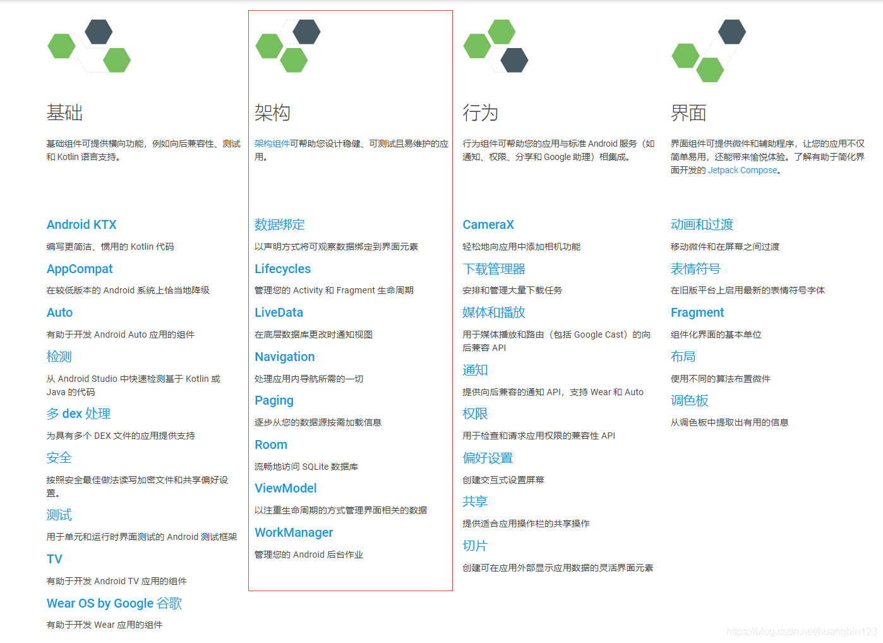Follow the 架构组件 inline link
This screenshot has width=883, height=643.
pos(272,144)
